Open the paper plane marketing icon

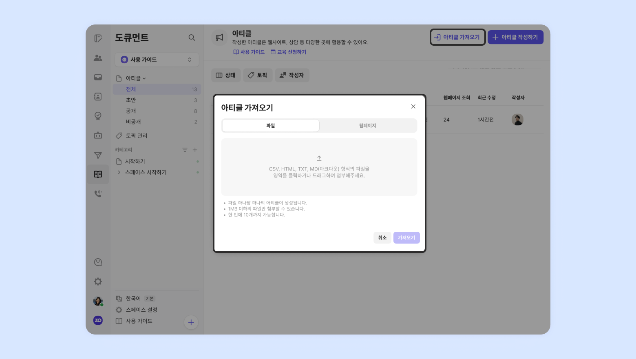tap(98, 155)
